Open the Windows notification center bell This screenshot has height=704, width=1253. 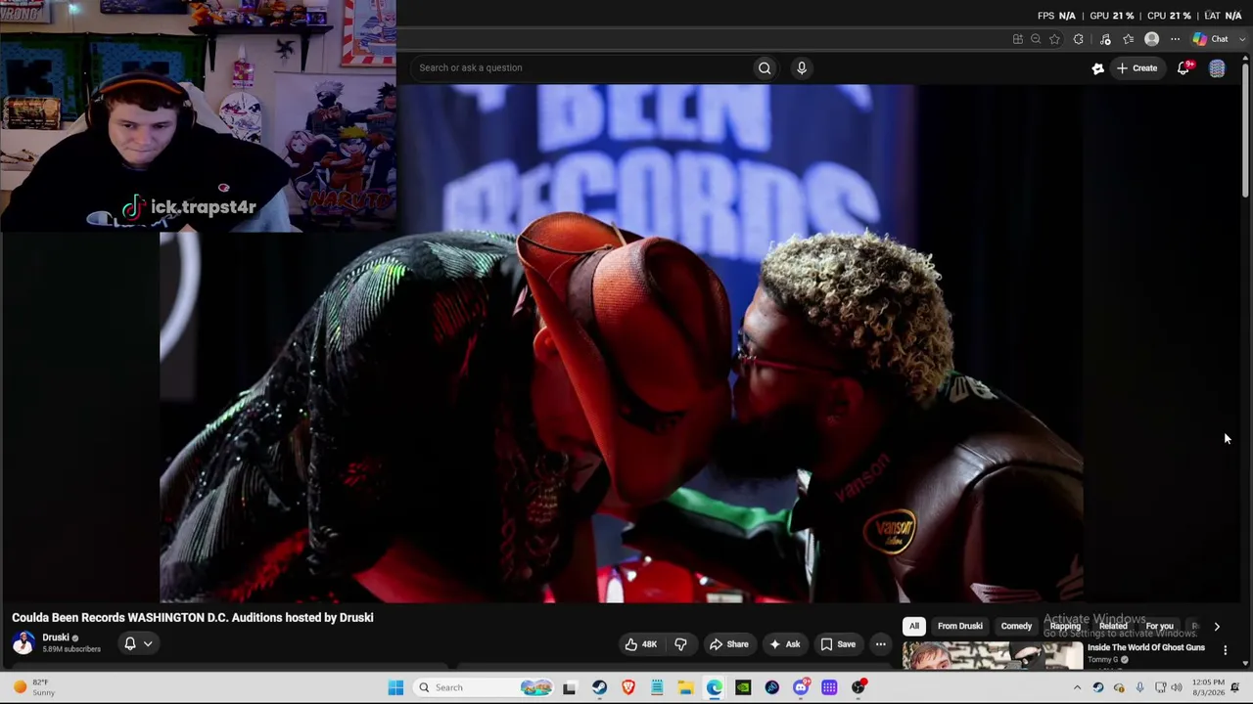[1236, 687]
